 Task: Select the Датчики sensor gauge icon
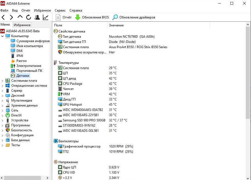click(13, 76)
